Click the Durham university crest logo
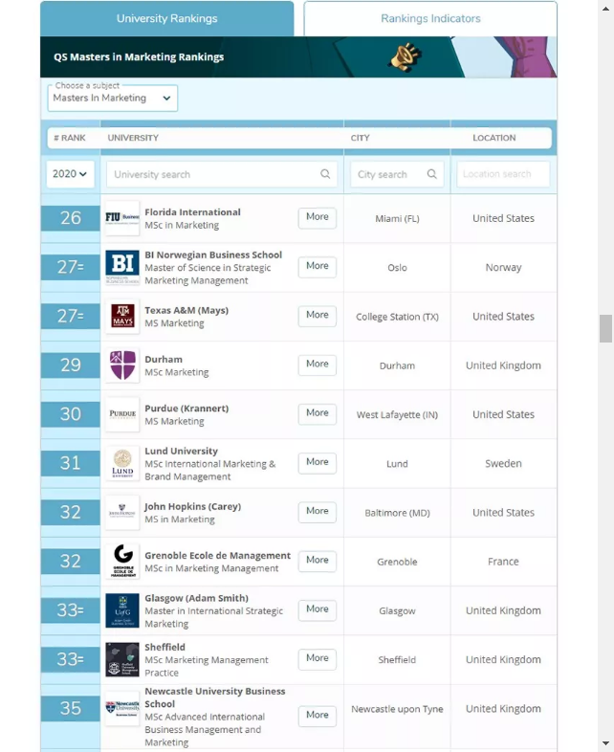Screen dimensions: 614x752 click(x=122, y=365)
